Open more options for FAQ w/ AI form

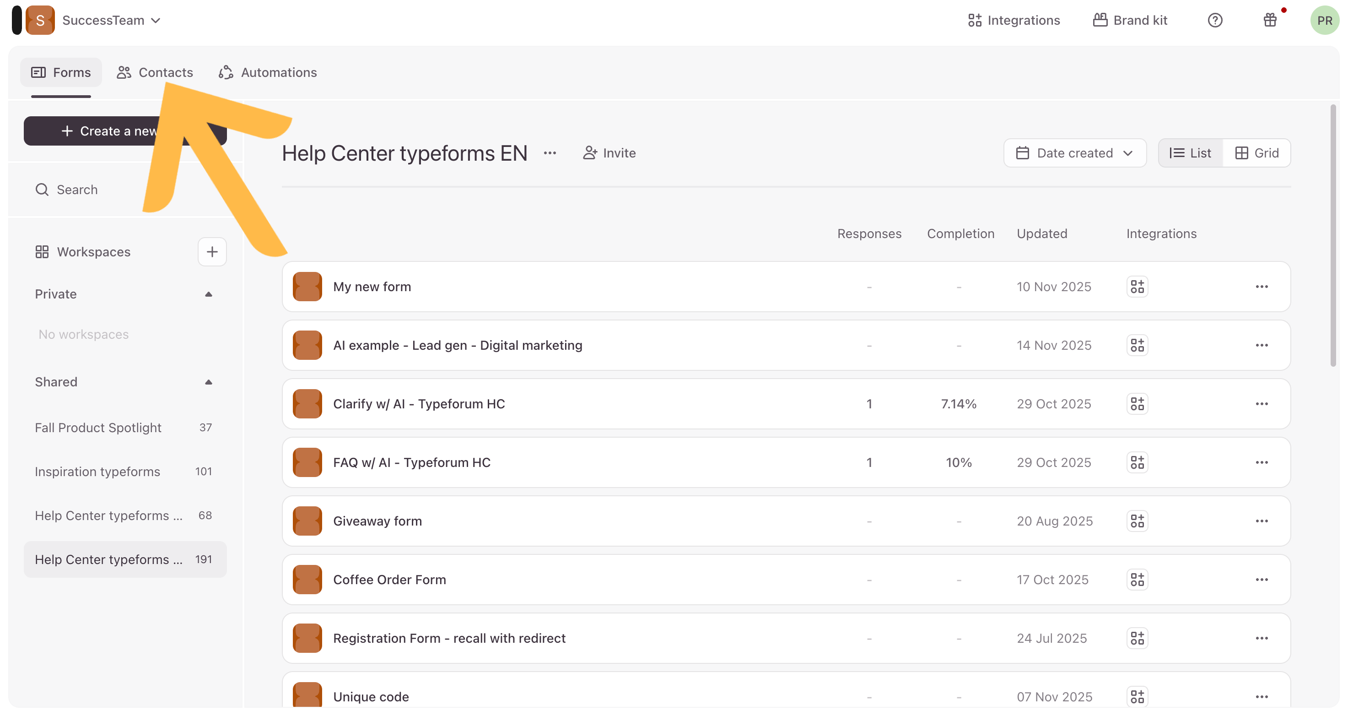click(x=1262, y=463)
